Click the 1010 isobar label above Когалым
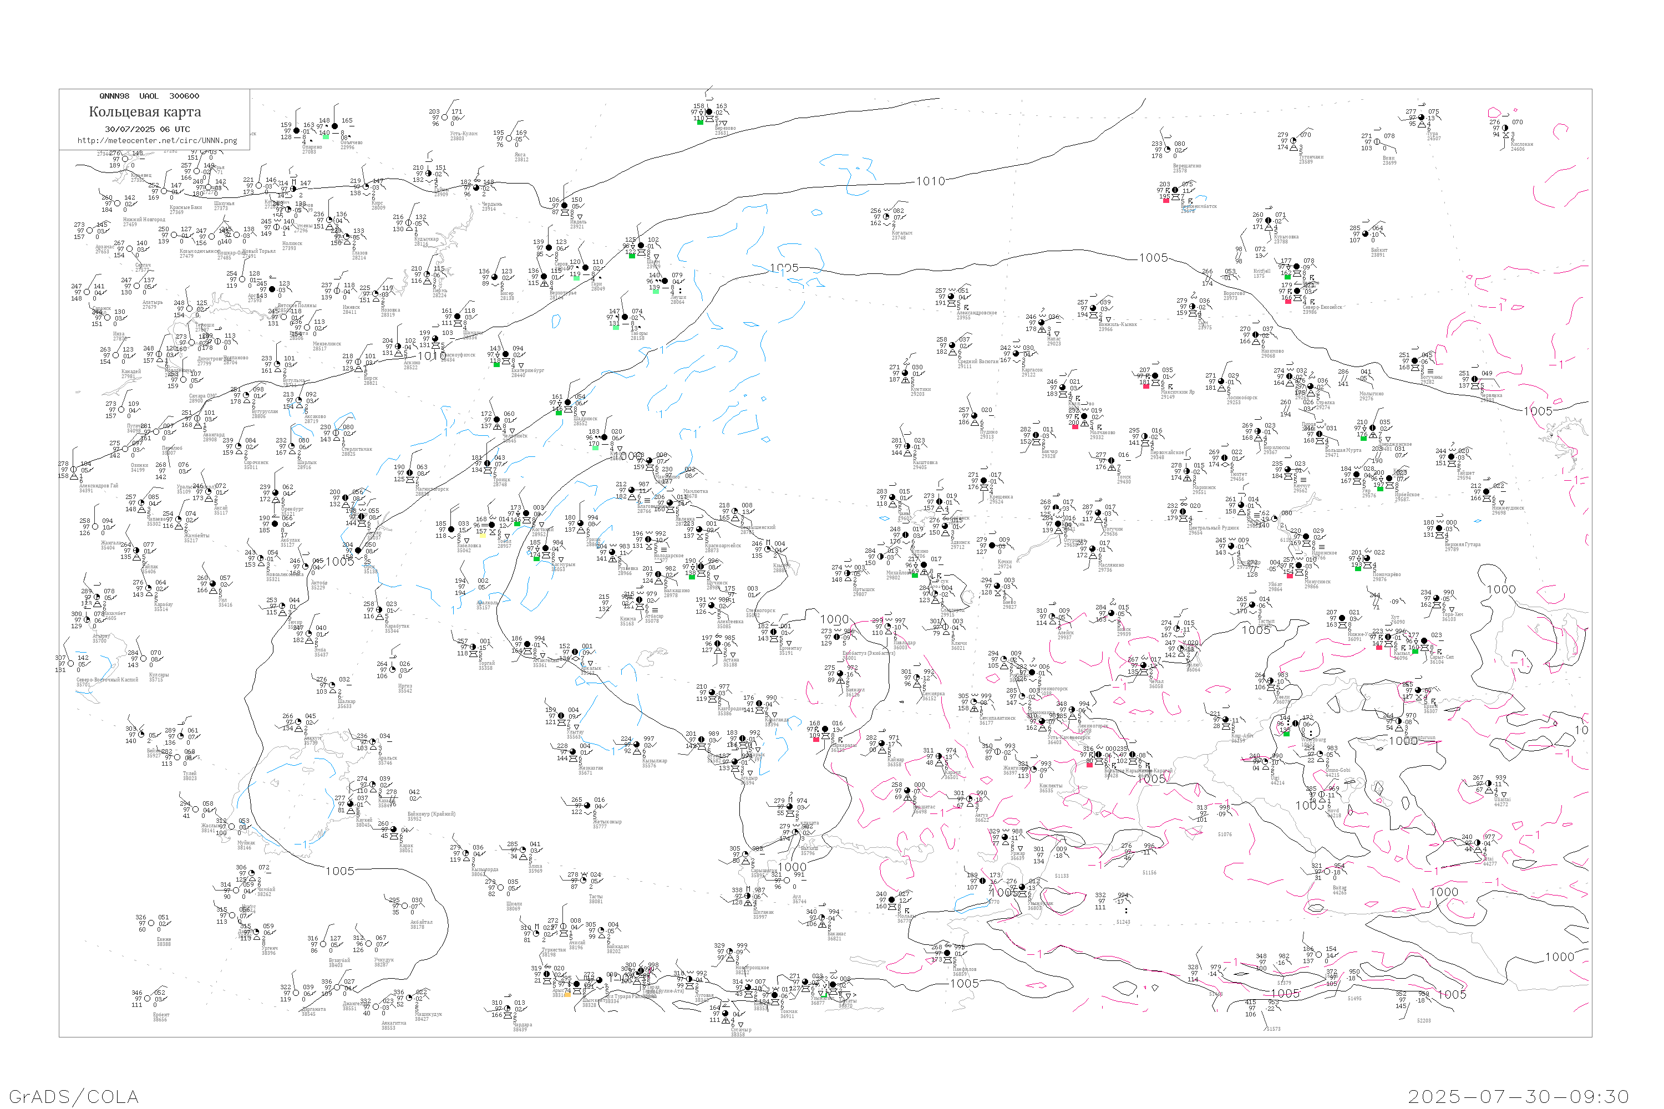1664x1109 pixels. [x=930, y=182]
